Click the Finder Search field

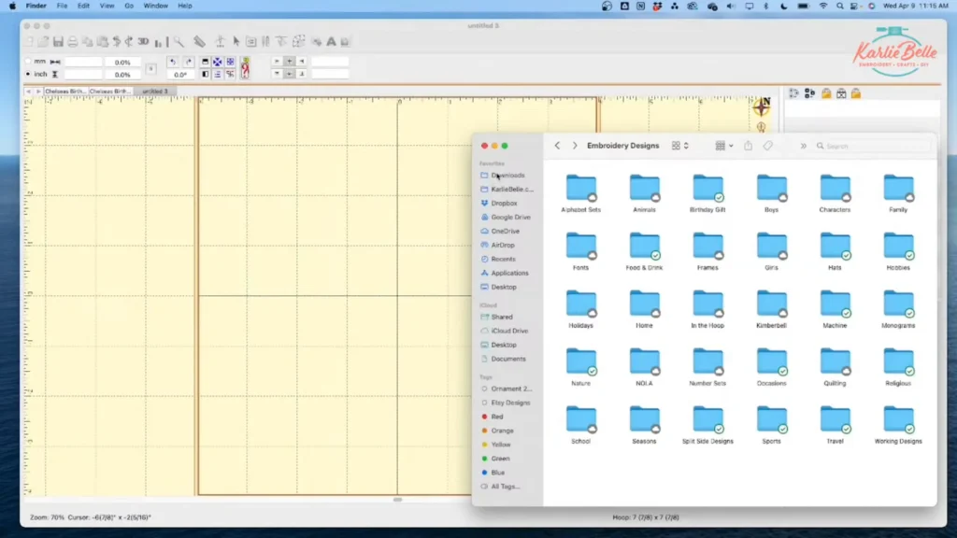[873, 147]
